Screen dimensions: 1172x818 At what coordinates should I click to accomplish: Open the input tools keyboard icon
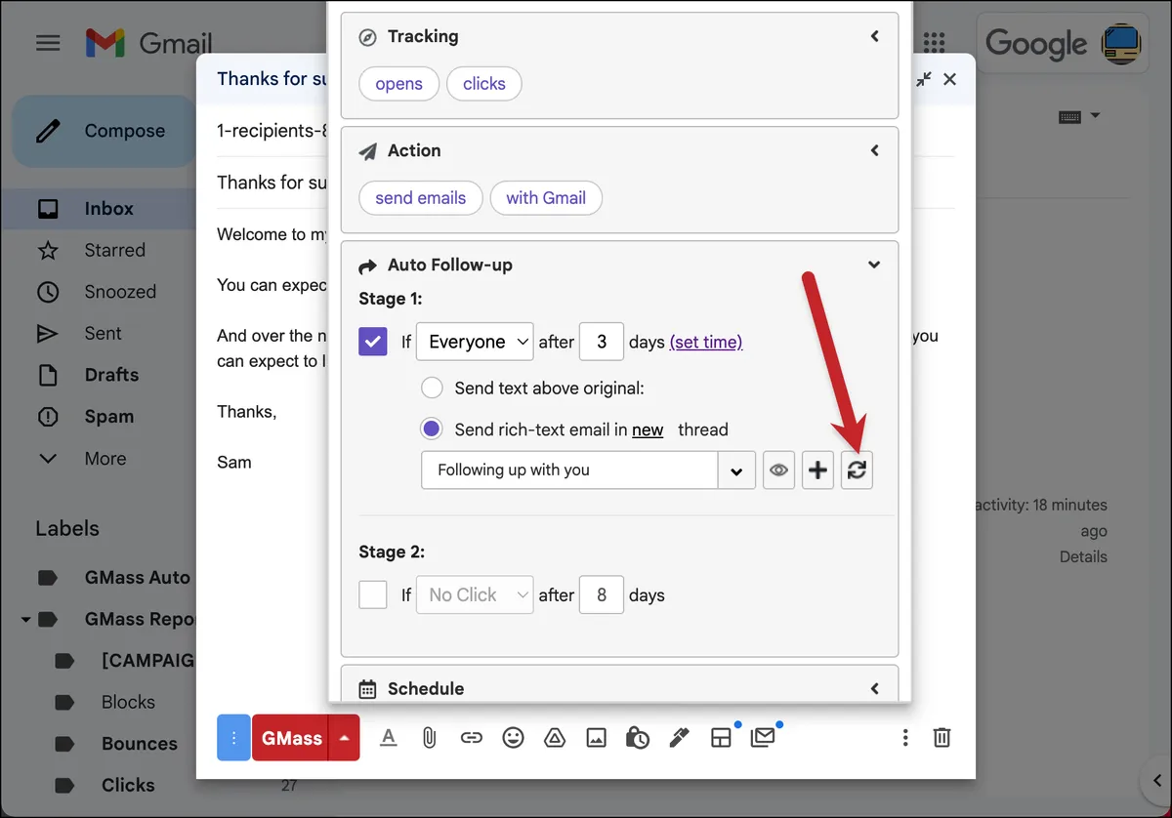[x=1069, y=116]
